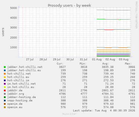Click the average value 4784.51
This screenshot has height=117, width=139.
coord(108,94)
